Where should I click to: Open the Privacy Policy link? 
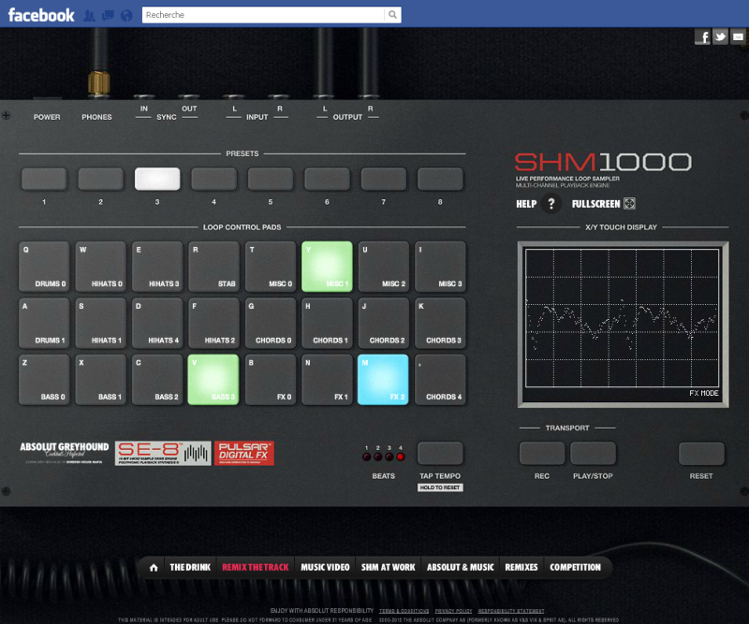coord(453,611)
